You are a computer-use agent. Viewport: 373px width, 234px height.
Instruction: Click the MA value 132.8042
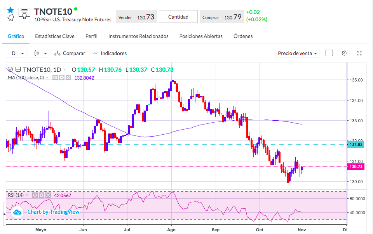(84, 78)
